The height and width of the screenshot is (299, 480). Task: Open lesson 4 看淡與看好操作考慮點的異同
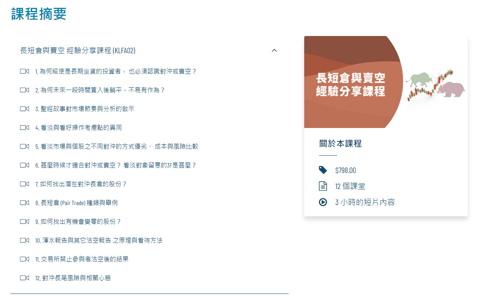79,128
